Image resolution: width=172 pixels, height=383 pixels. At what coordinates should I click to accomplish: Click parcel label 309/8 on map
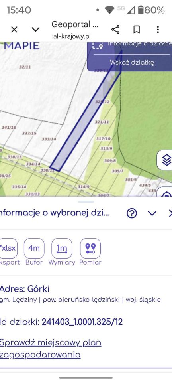(110, 161)
